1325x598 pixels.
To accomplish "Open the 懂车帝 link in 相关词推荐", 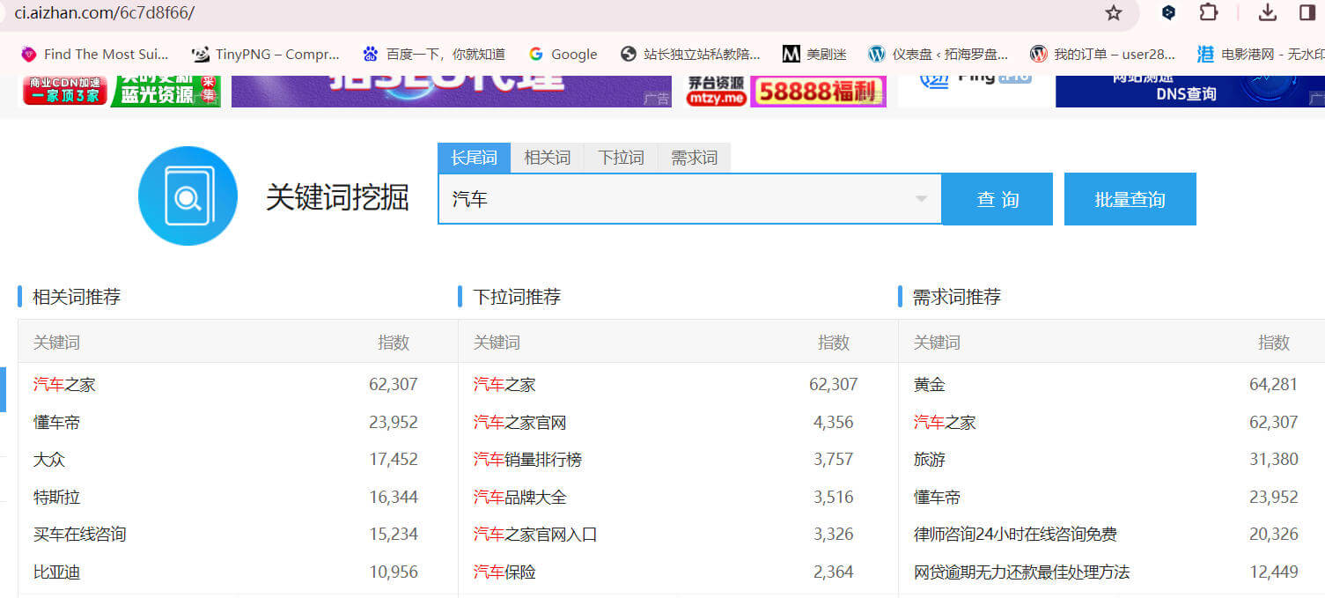I will point(57,423).
